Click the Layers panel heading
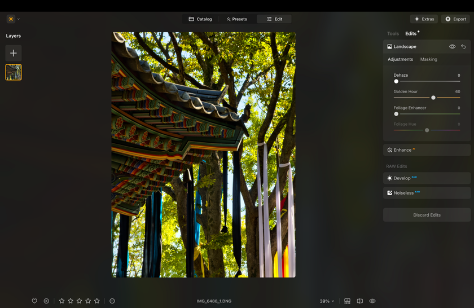The height and width of the screenshot is (308, 474). point(14,36)
